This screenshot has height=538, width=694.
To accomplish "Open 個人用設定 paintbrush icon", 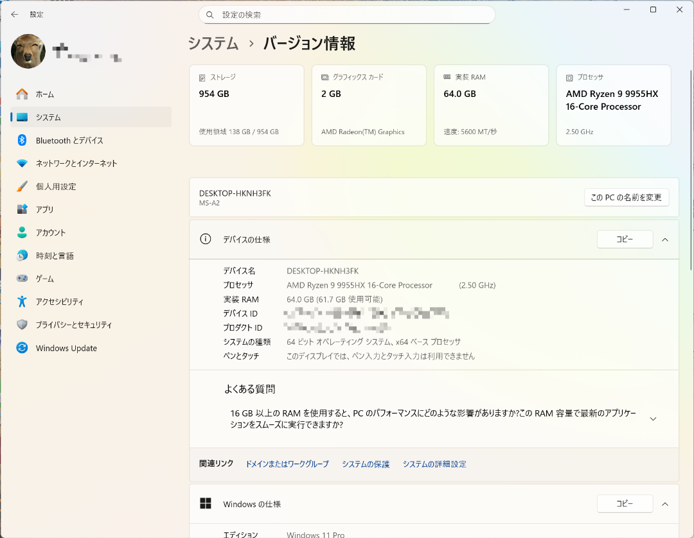I will (x=22, y=187).
